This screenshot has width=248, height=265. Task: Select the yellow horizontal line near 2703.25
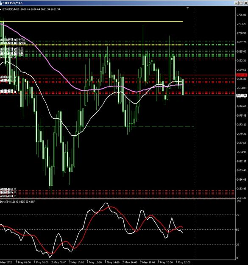(x=92, y=22)
